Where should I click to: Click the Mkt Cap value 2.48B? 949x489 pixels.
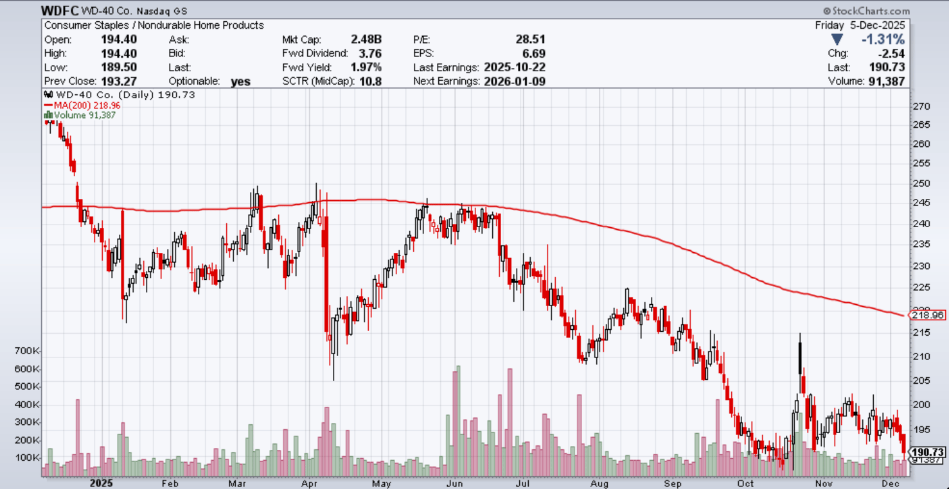tap(366, 39)
